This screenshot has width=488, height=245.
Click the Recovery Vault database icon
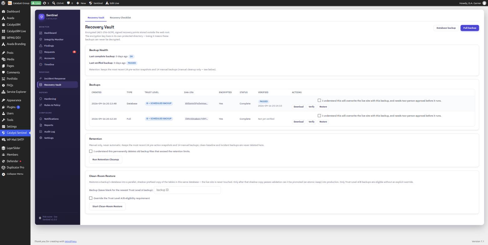click(x=41, y=85)
